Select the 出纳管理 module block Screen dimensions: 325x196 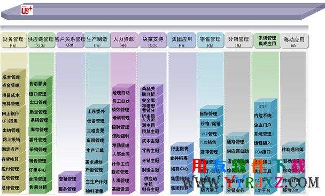coord(11,130)
